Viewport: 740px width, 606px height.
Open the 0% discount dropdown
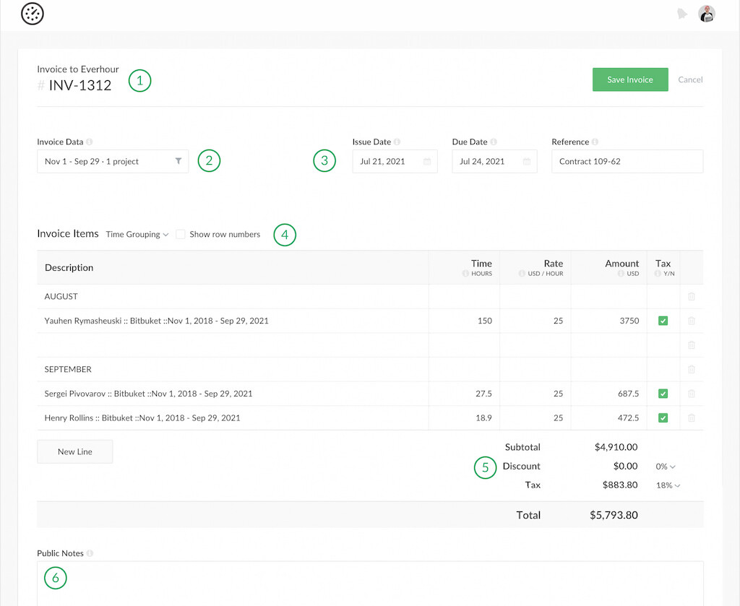[666, 467]
